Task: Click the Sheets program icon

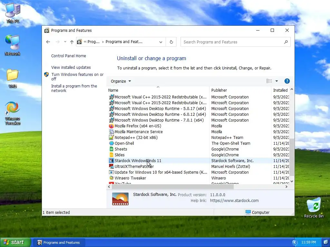Action: [x=111, y=149]
